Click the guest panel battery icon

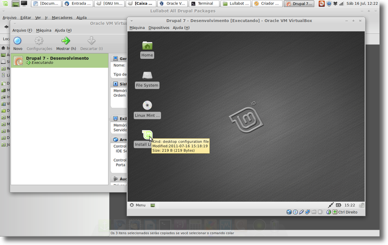point(338,205)
